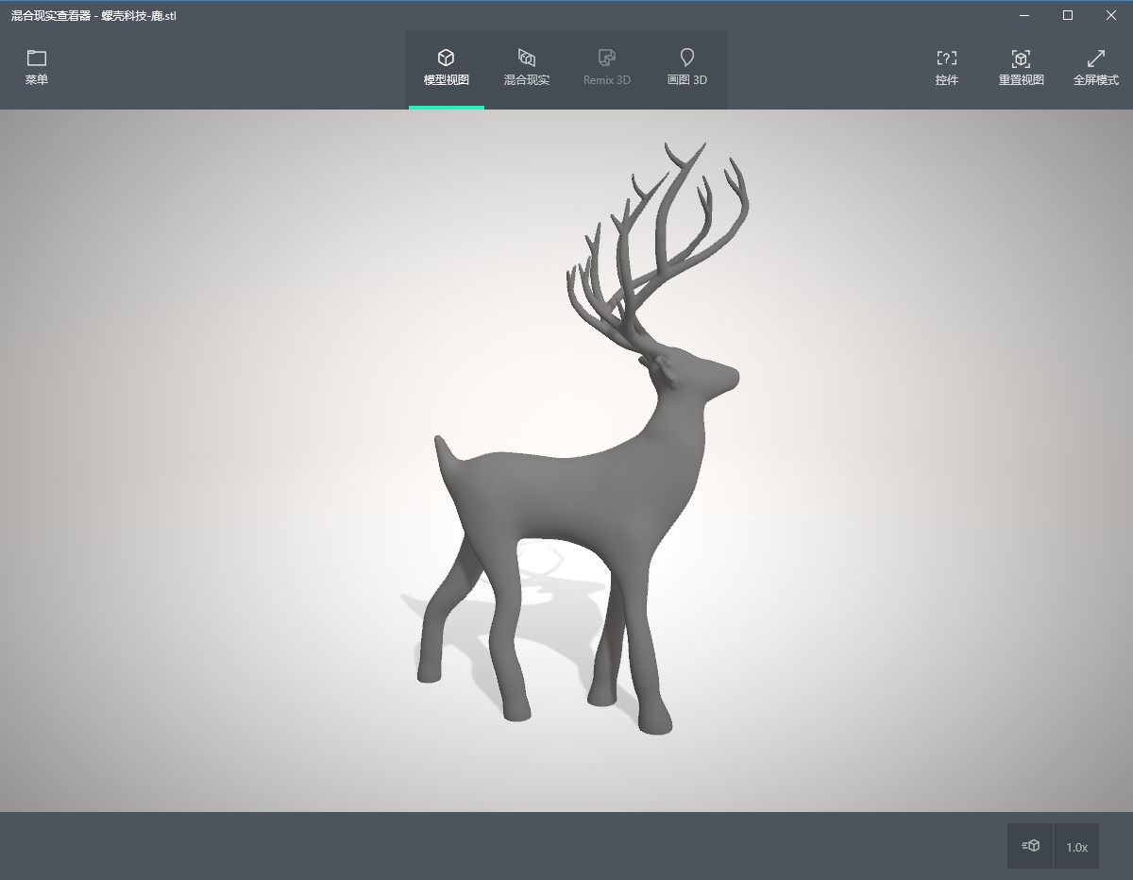Open the 混合现实 tab

point(526,69)
